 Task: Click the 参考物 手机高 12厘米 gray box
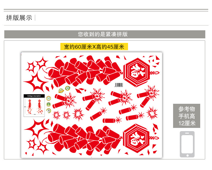click(187, 116)
